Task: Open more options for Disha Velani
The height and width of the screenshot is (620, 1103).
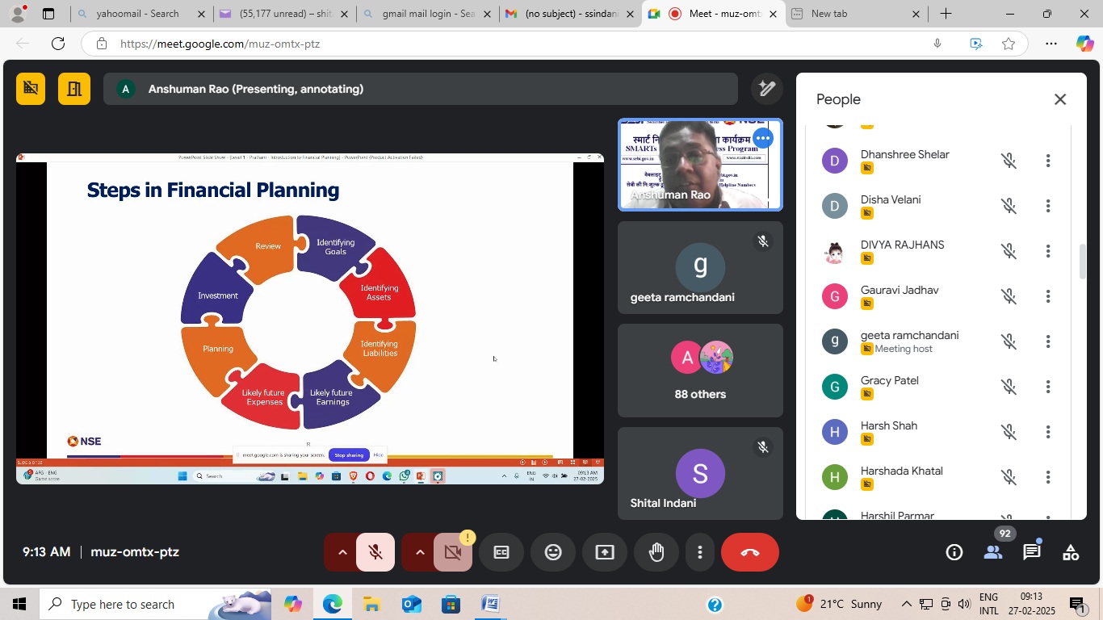Action: [1048, 206]
